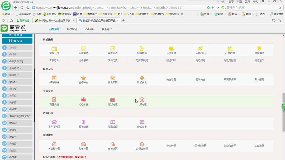Expand the 翻译 translate dropdown arrow
This screenshot has height=160, width=285.
coord(240,14)
